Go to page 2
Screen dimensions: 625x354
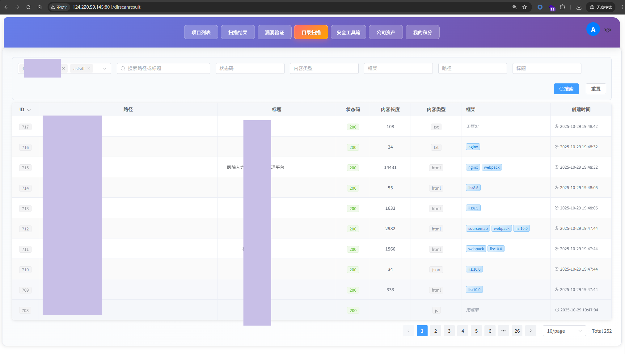436,331
